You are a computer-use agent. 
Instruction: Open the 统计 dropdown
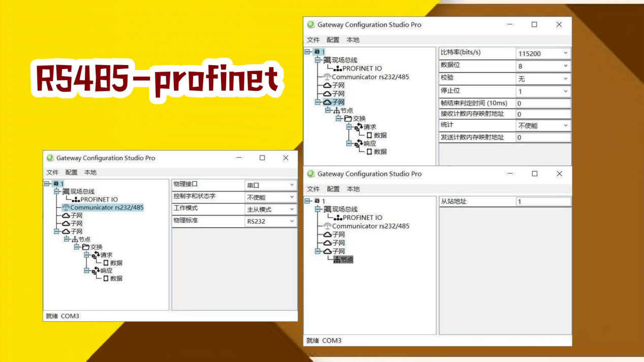[543, 125]
